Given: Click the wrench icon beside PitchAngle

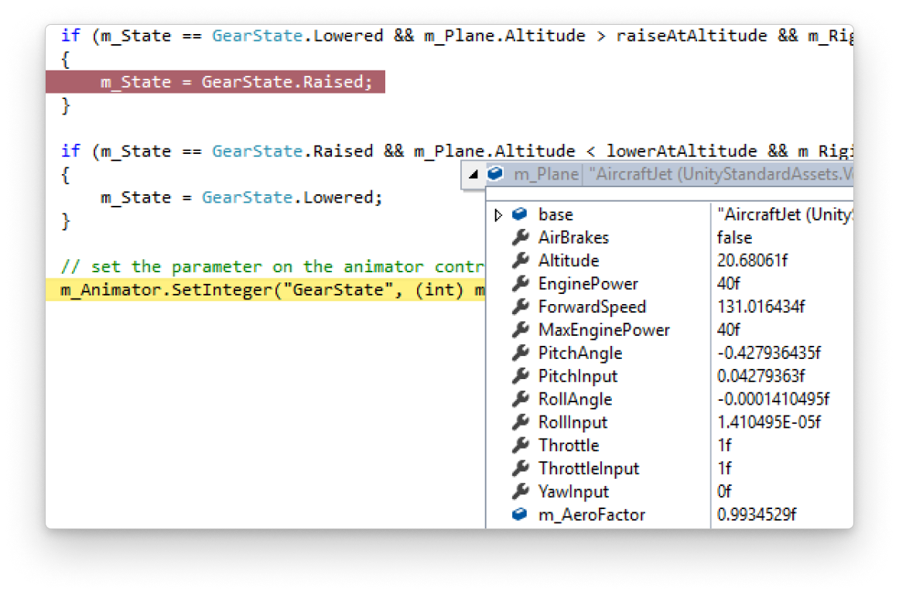Looking at the screenshot, I should click(x=521, y=354).
